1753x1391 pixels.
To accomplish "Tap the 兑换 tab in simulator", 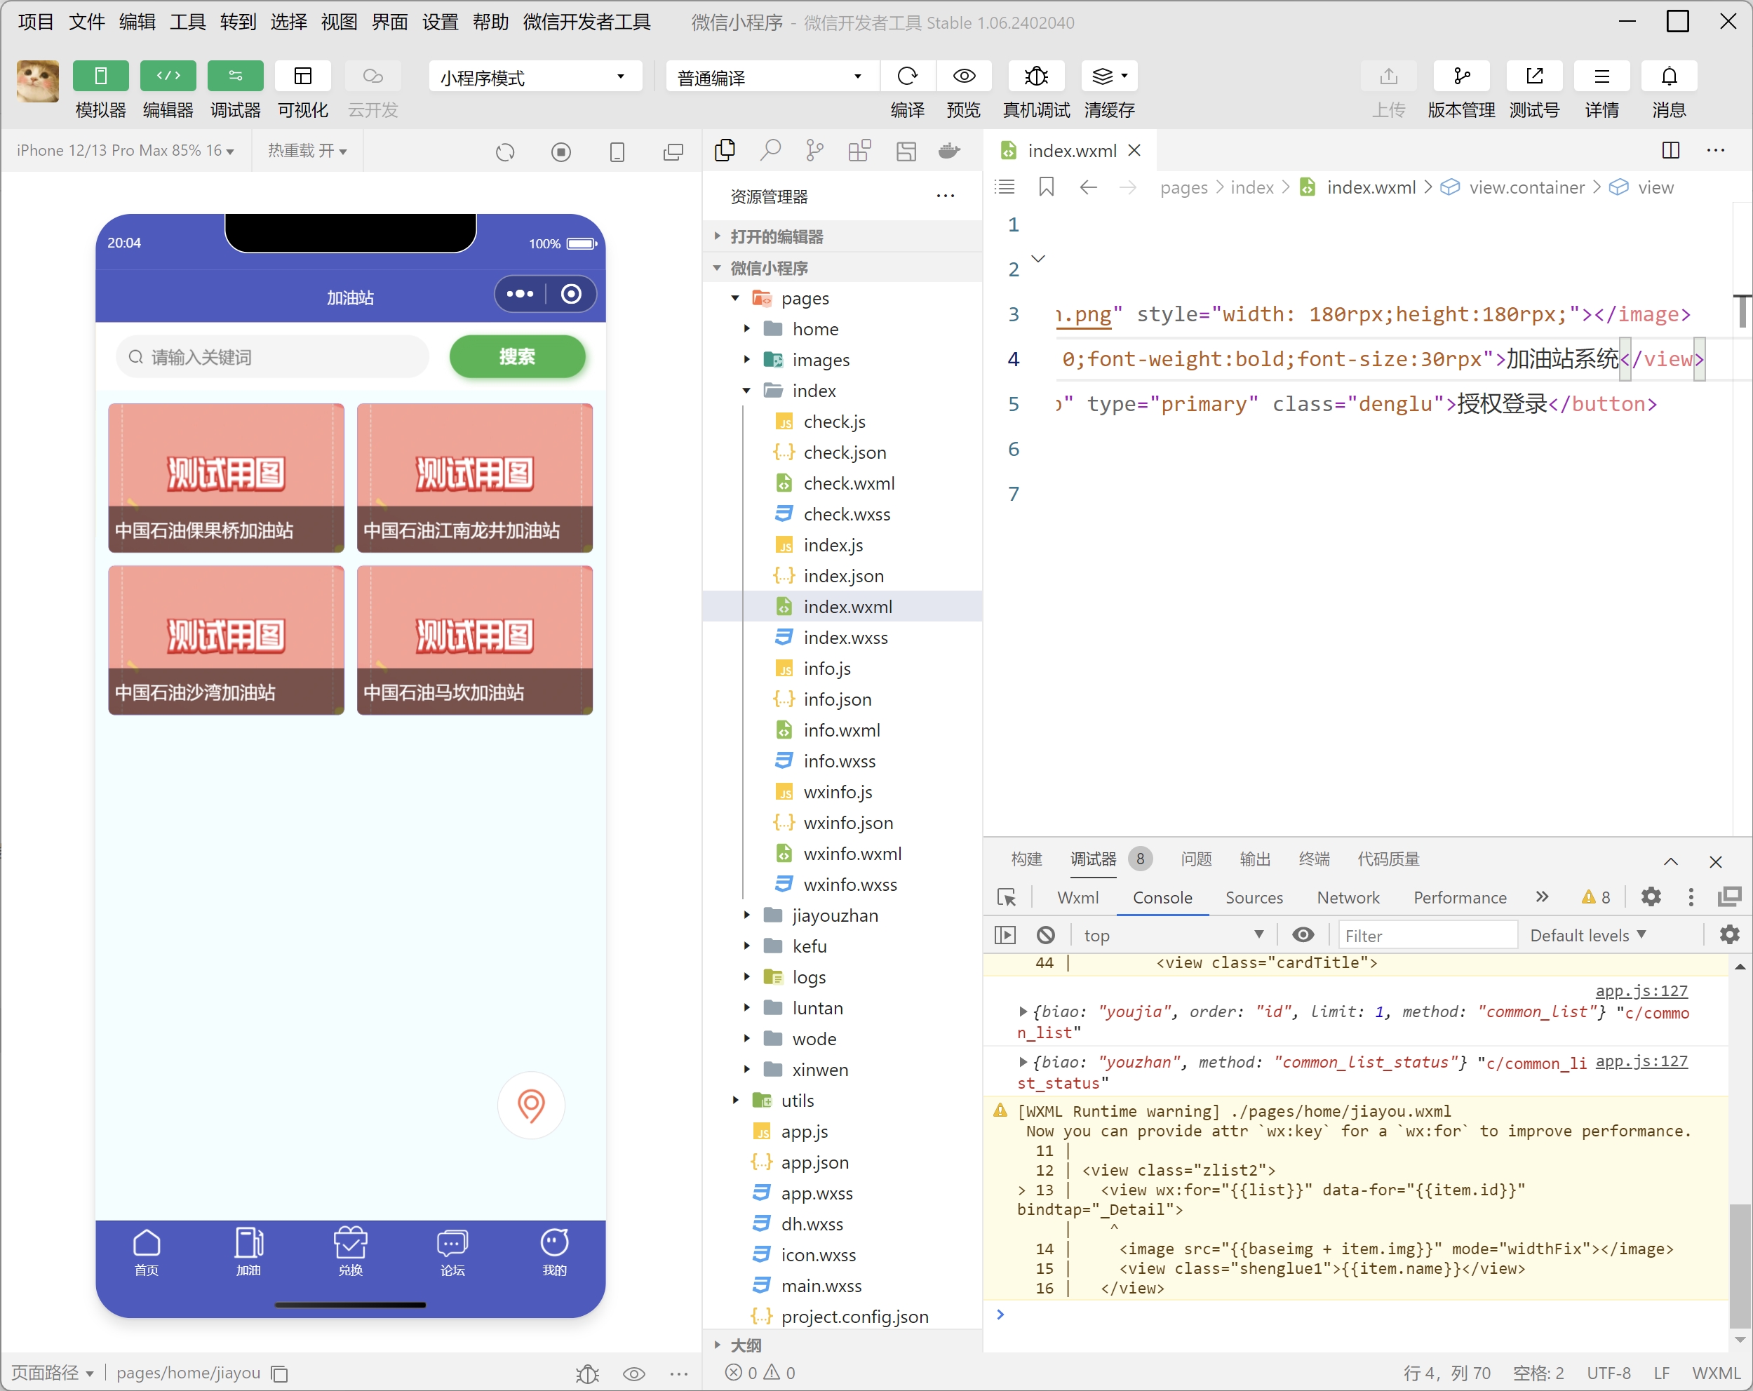I will click(351, 1252).
